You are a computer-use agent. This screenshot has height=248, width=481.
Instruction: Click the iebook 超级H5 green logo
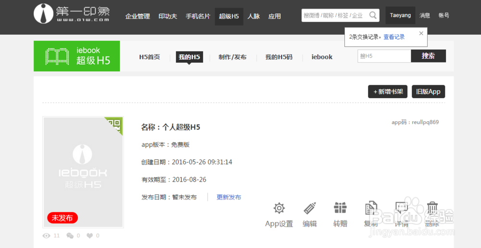pyautogui.click(x=76, y=56)
